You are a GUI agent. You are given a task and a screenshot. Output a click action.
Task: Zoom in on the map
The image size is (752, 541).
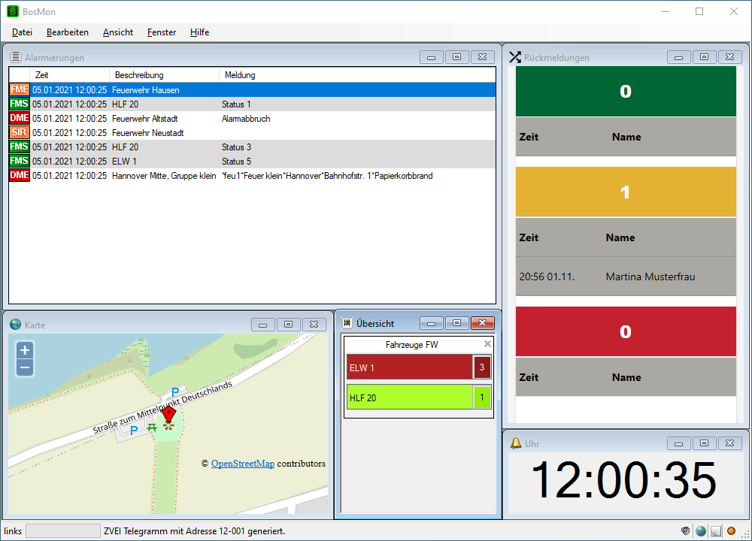25,350
